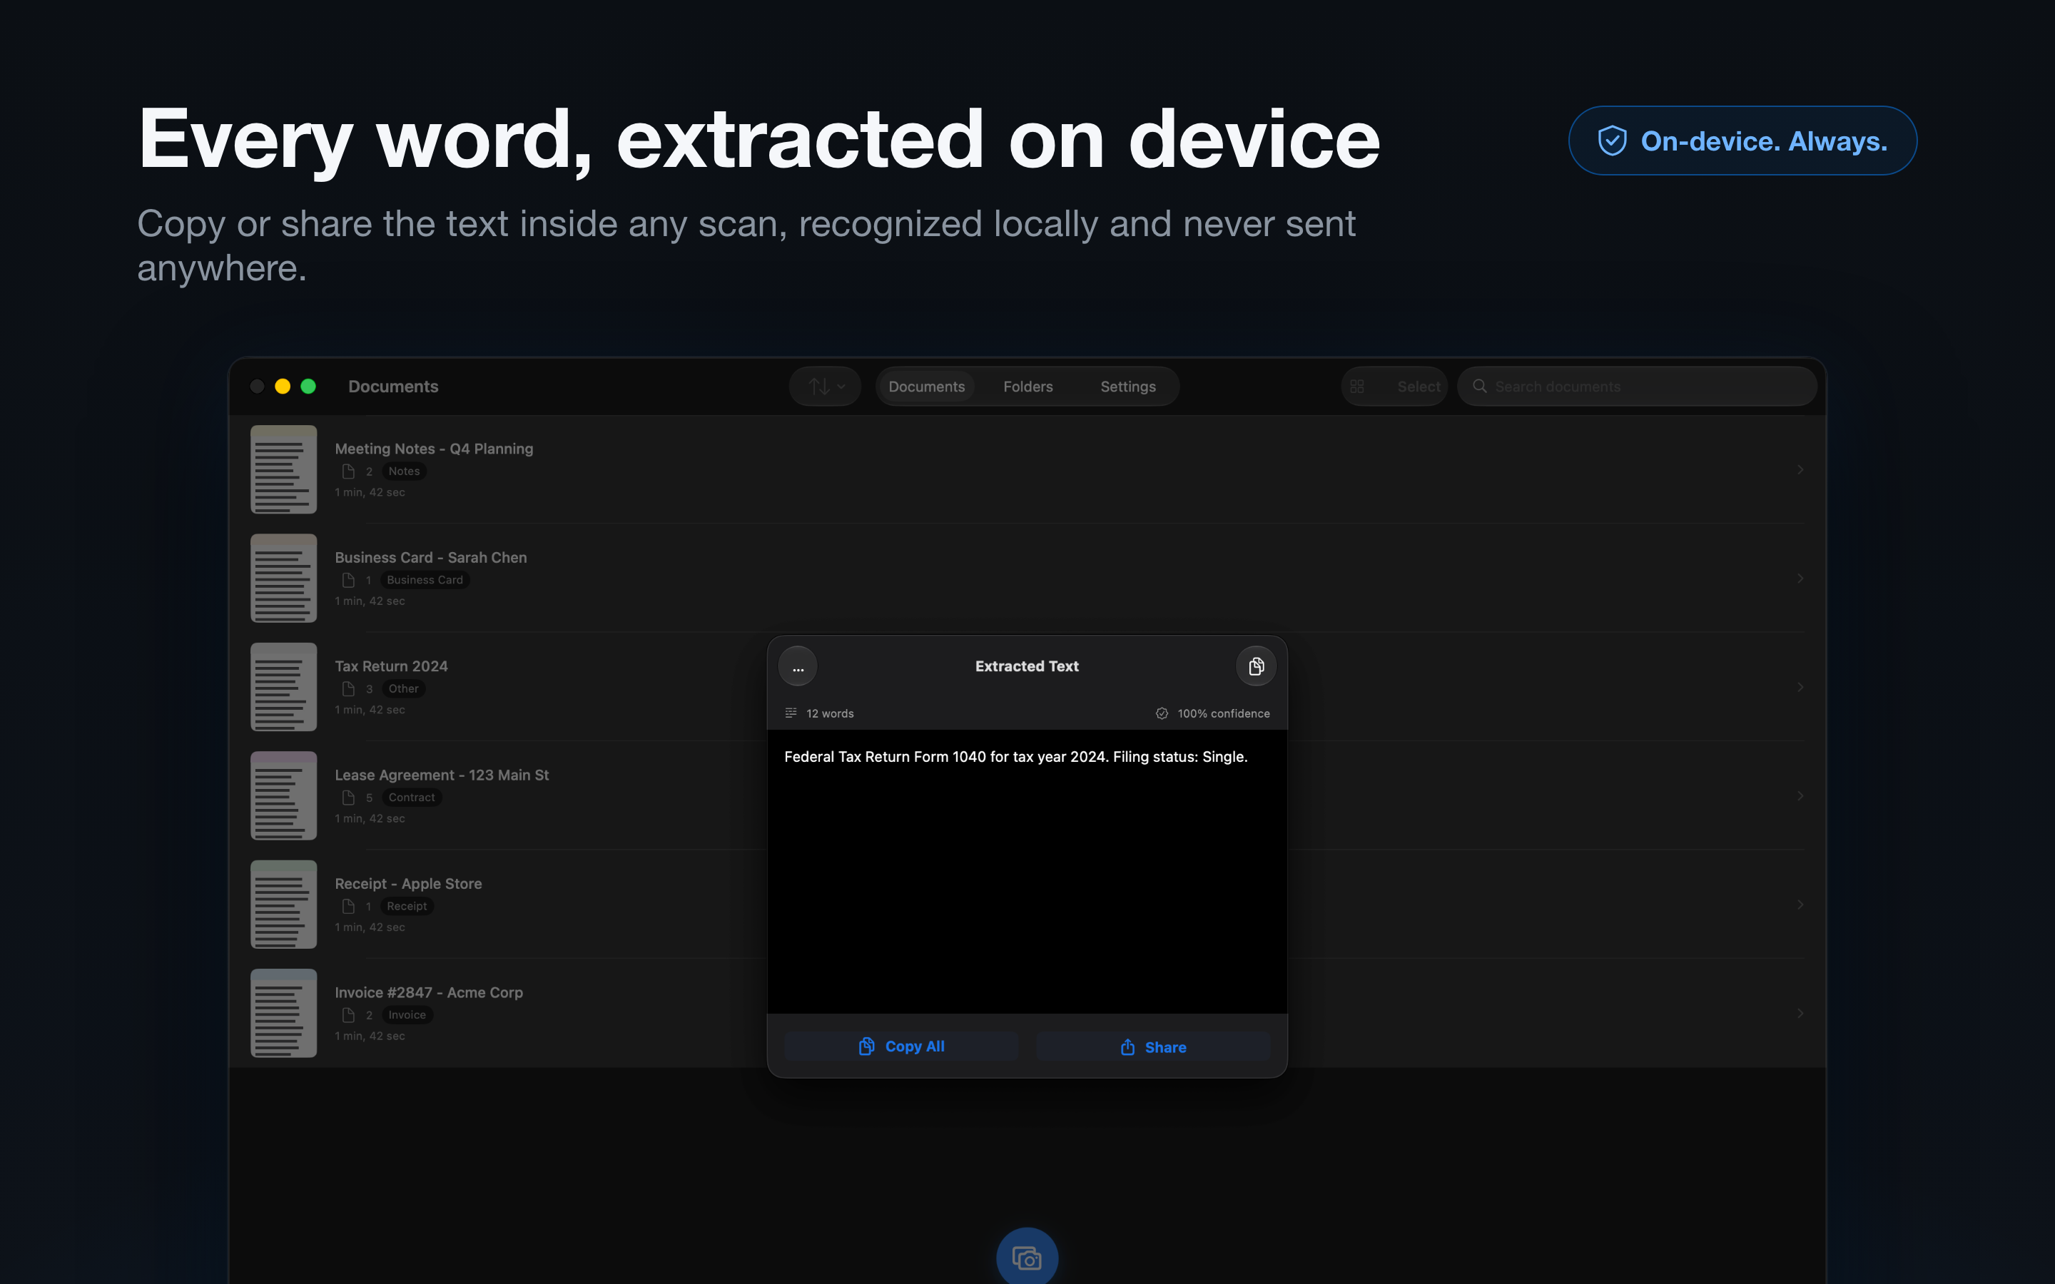The image size is (2055, 1284).
Task: Expand the Tax Return 2024 row chevron
Action: coord(1800,687)
